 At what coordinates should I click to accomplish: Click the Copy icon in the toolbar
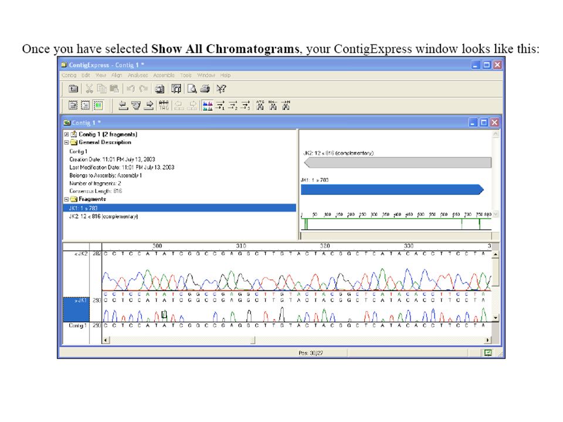(102, 89)
